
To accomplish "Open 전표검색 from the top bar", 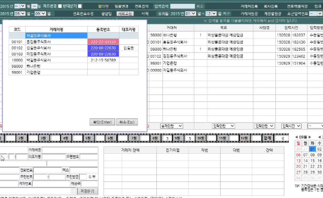I will click(x=141, y=6).
